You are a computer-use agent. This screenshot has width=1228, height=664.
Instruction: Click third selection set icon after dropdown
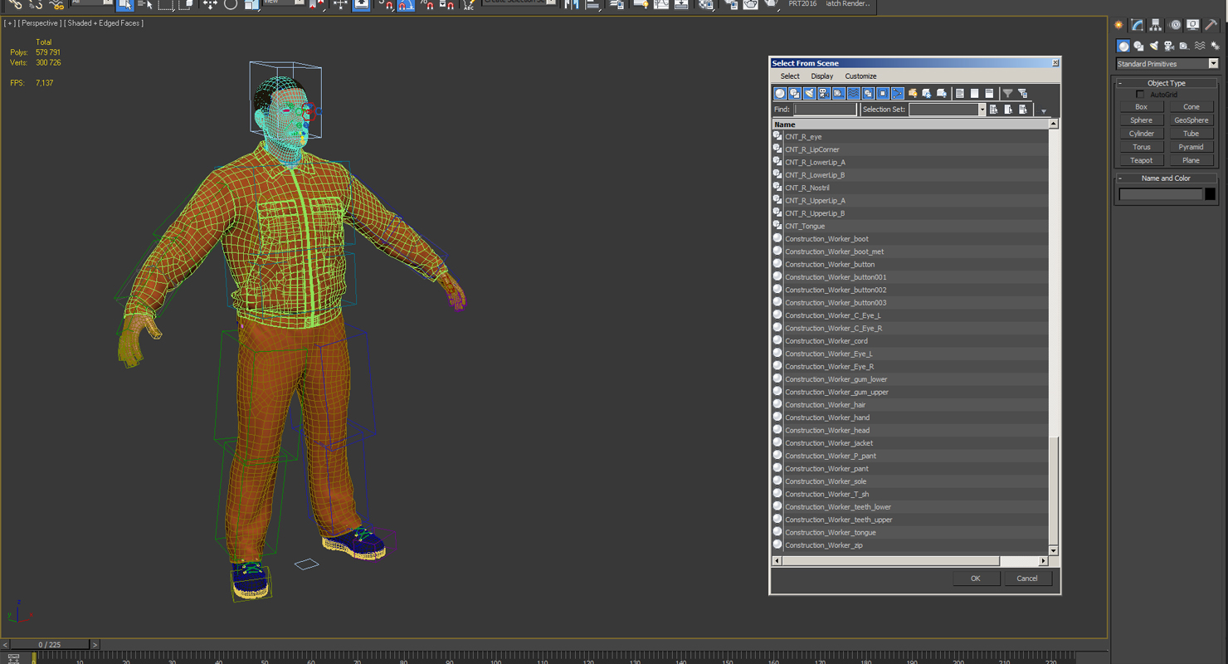coord(1023,110)
